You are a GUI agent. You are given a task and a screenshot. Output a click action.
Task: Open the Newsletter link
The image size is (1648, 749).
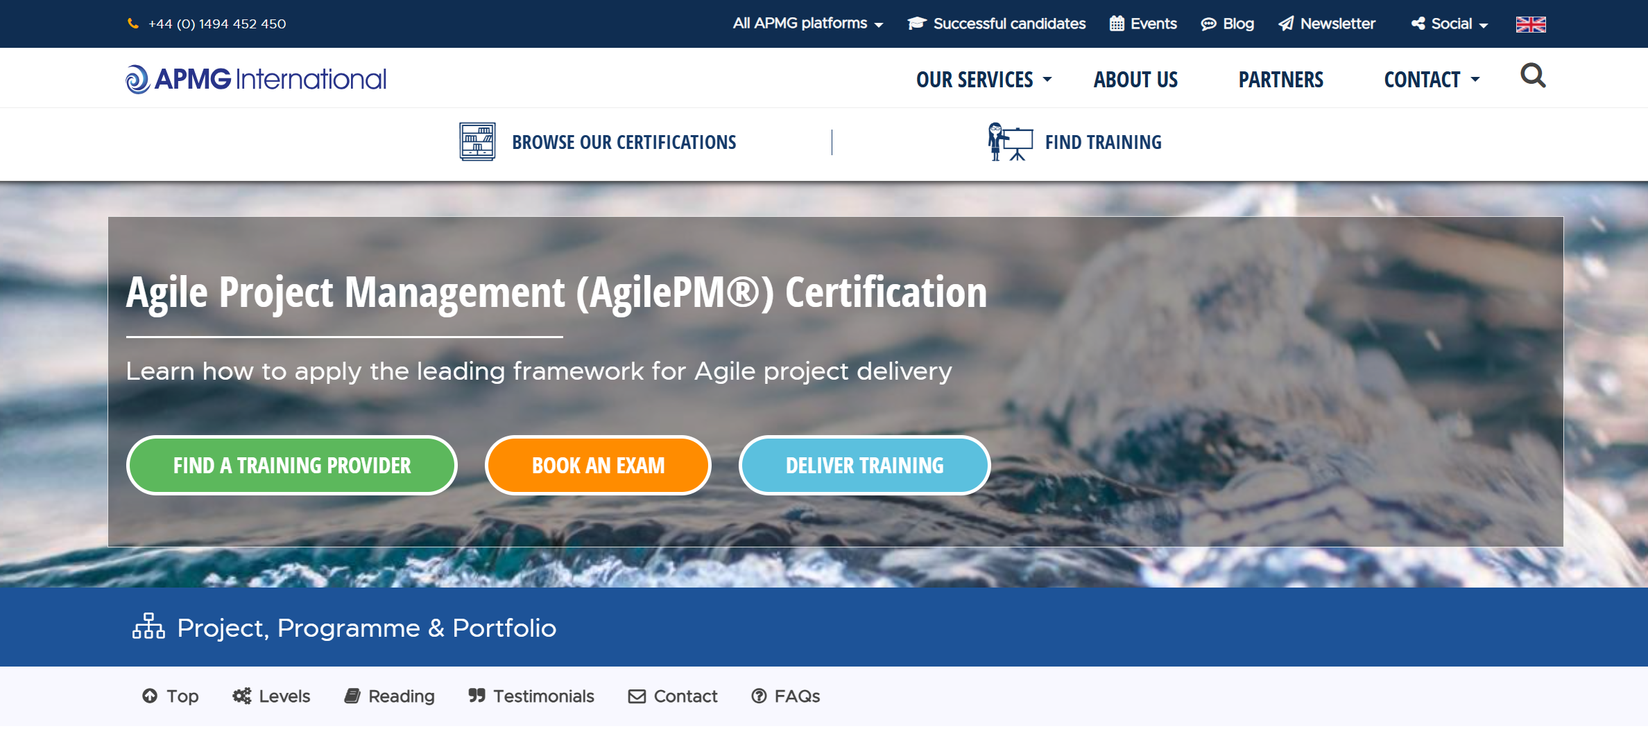tap(1337, 24)
